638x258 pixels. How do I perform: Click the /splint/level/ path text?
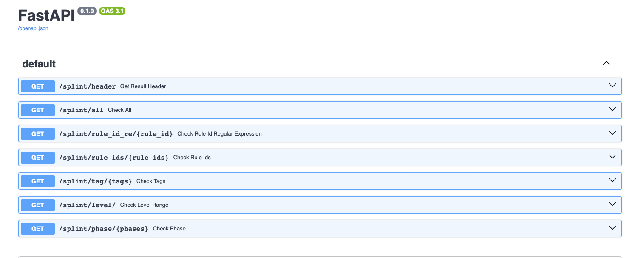[88, 205]
